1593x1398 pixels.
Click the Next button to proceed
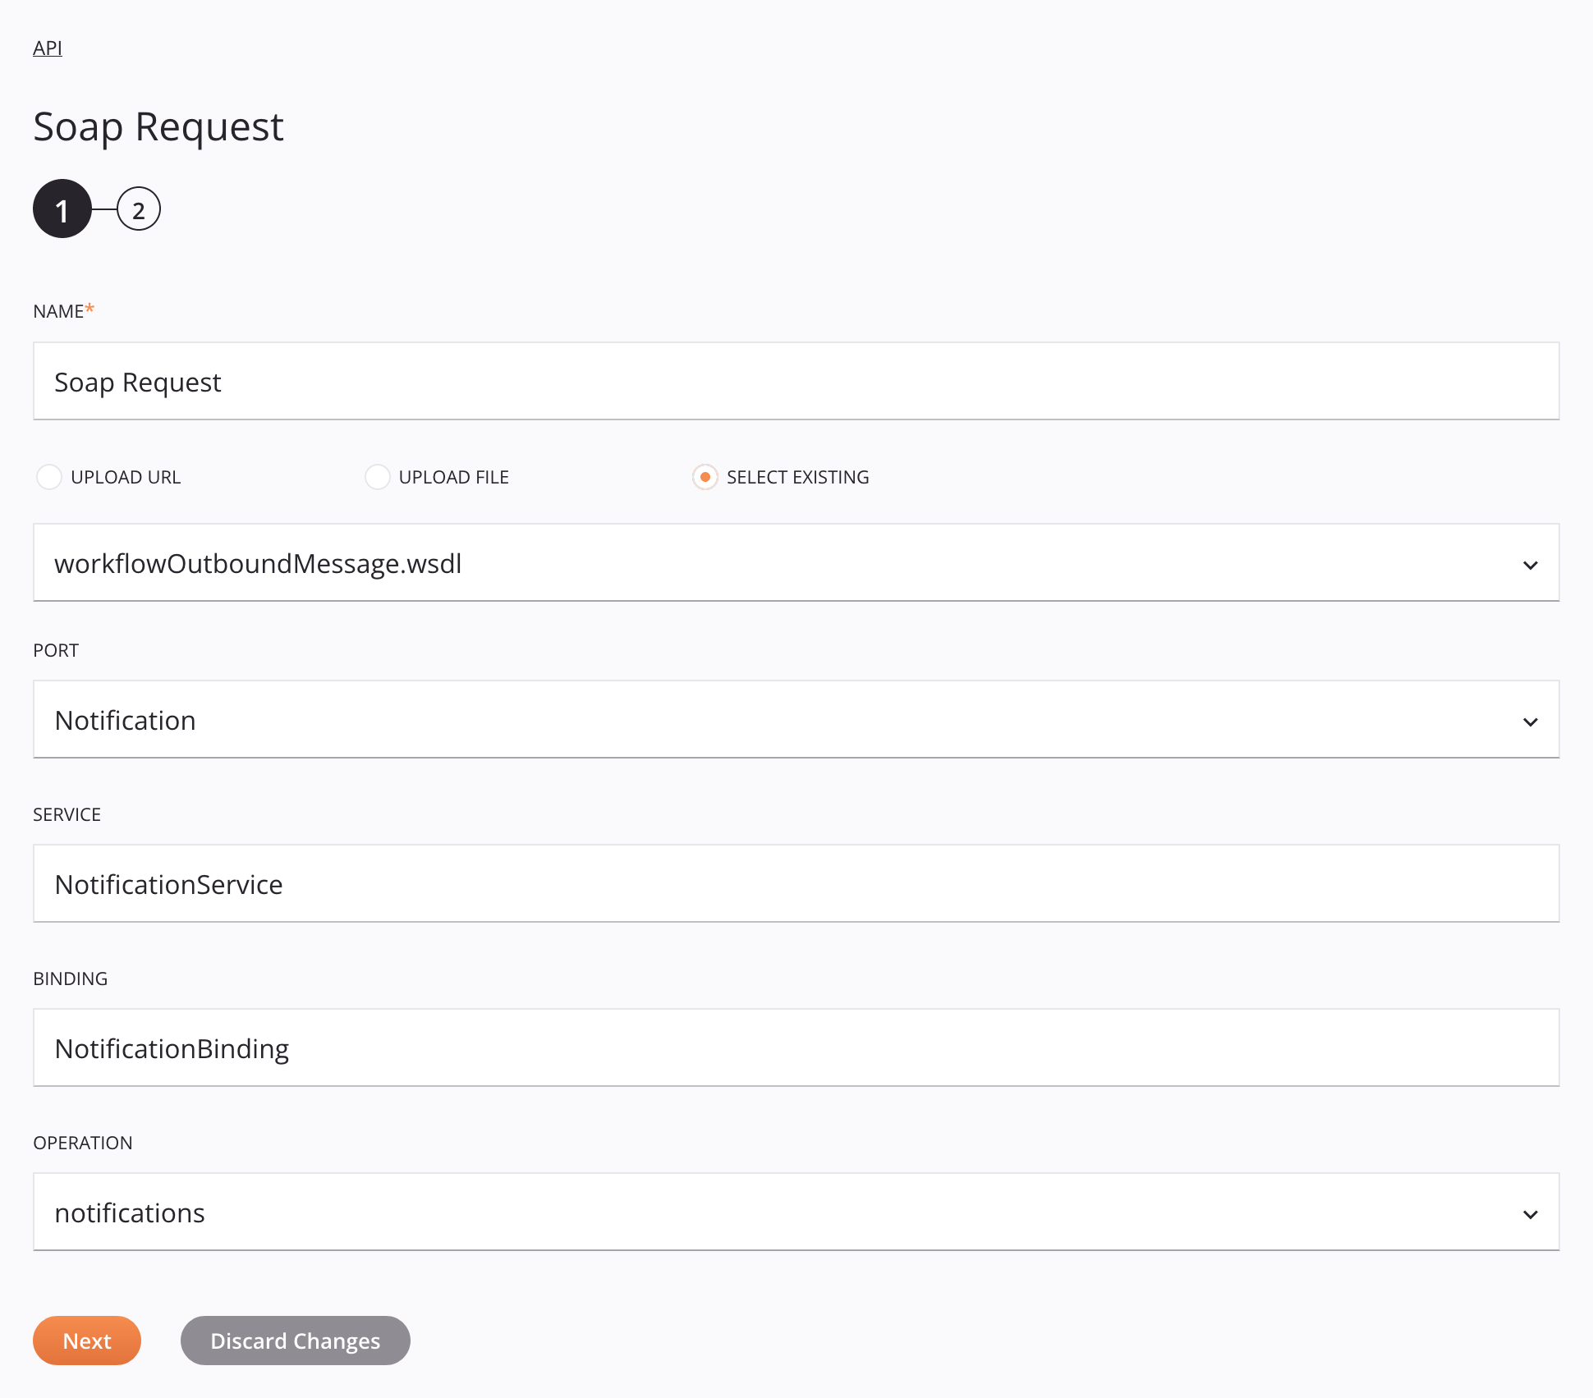87,1340
